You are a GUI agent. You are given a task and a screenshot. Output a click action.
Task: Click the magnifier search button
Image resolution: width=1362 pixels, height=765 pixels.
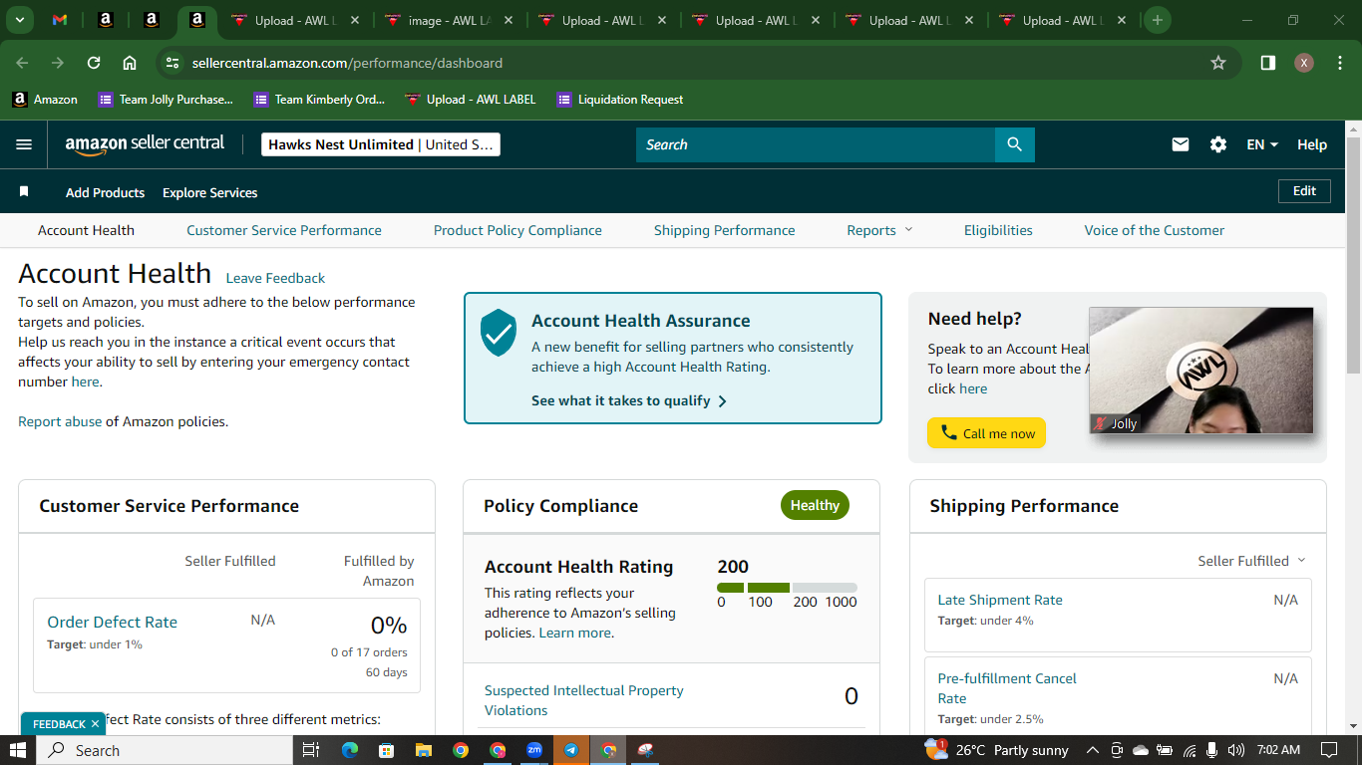[x=1015, y=144]
